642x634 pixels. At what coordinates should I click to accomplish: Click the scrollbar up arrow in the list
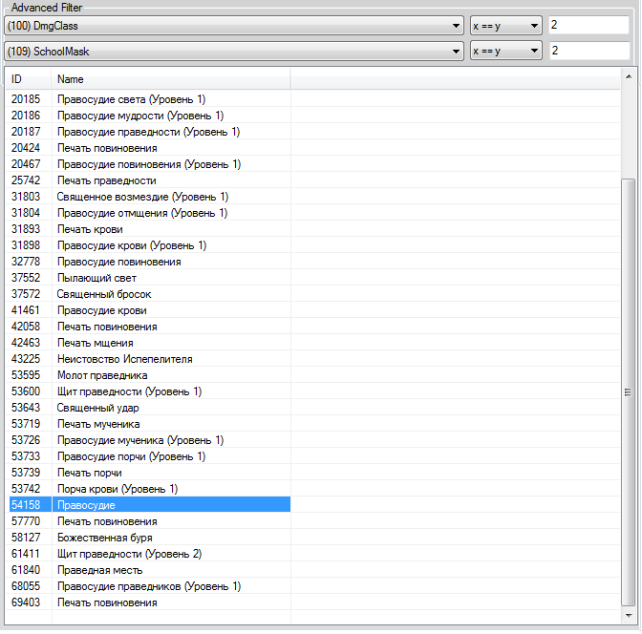[628, 74]
